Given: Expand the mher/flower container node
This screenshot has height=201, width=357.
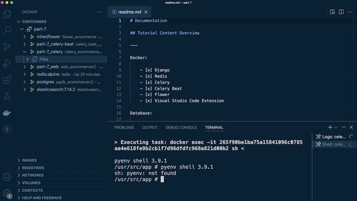Looking at the screenshot, I should click(x=25, y=37).
